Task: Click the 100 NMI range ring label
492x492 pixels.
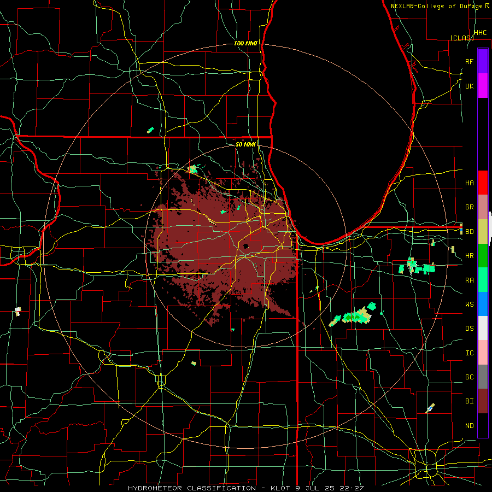Action: [x=245, y=43]
